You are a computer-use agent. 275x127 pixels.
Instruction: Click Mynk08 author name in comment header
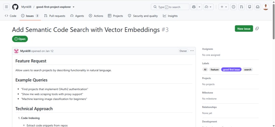[25, 51]
